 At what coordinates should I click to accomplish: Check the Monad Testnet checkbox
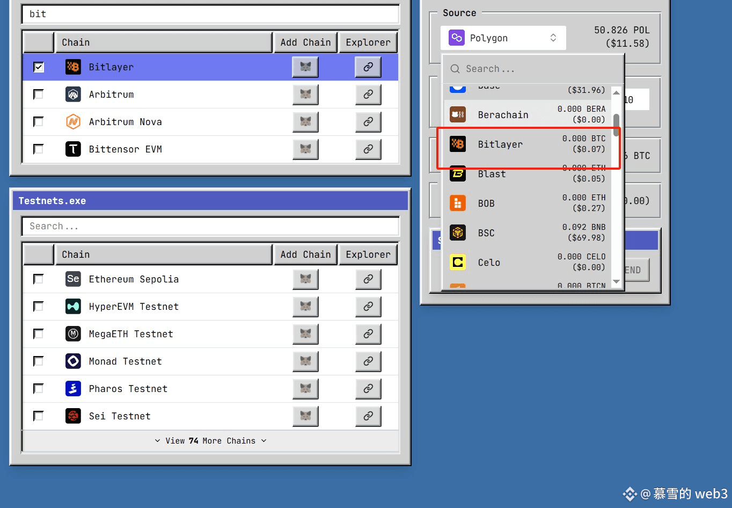click(x=39, y=361)
